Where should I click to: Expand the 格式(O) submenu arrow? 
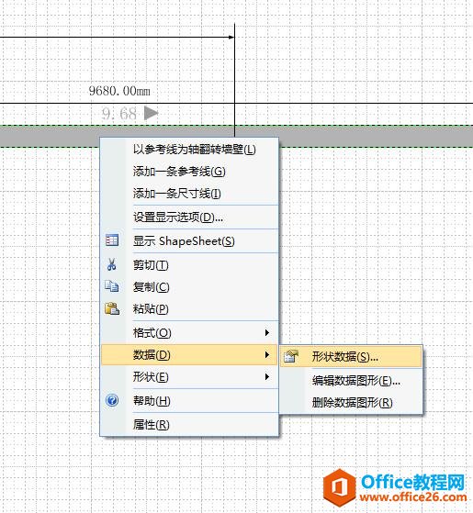[267, 333]
